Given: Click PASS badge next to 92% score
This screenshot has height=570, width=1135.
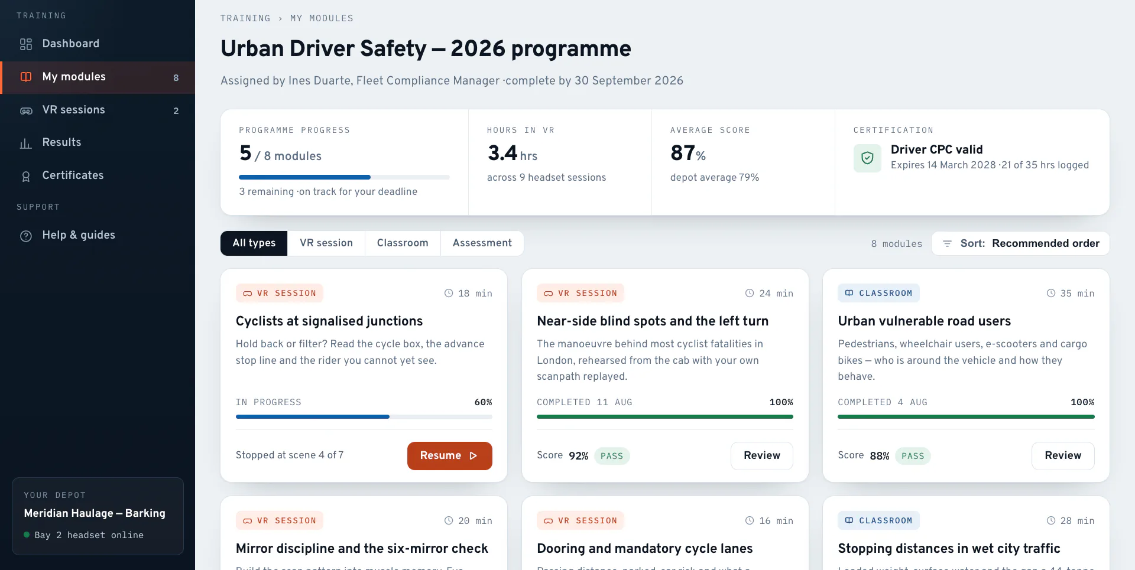Looking at the screenshot, I should [x=612, y=456].
